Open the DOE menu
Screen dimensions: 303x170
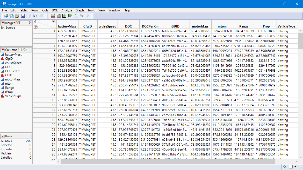[x=55, y=10]
